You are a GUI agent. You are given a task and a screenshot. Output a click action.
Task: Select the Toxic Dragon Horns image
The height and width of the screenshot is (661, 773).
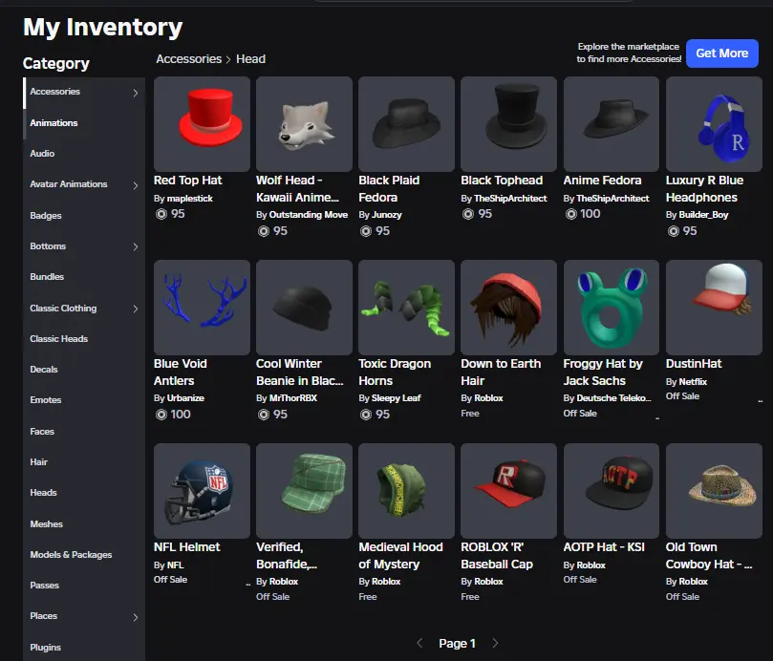406,308
